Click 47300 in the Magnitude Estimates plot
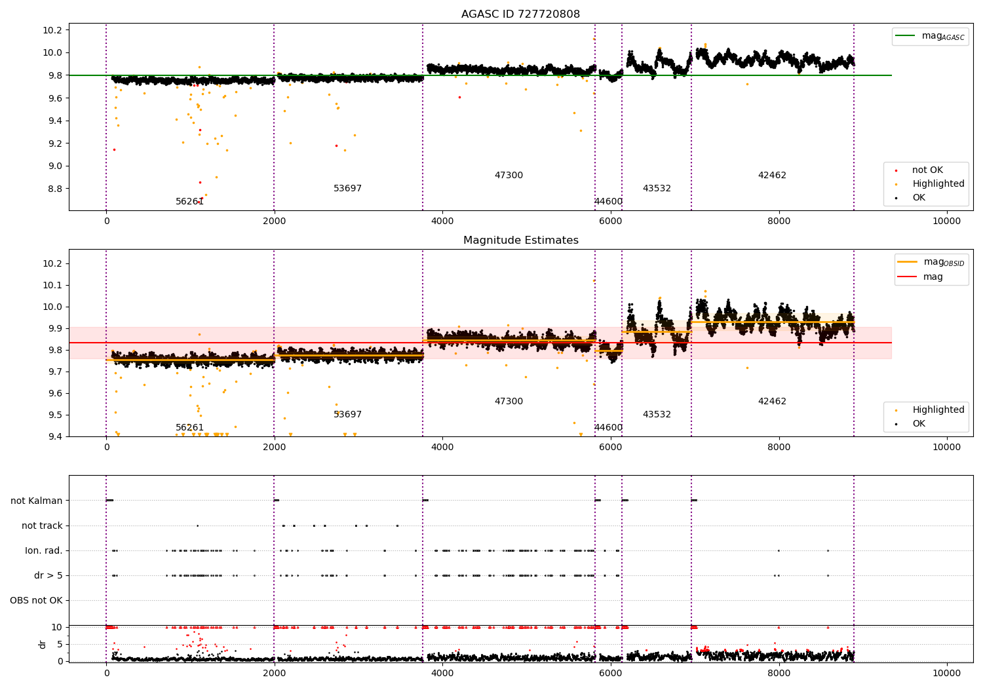The height and width of the screenshot is (688, 983). [509, 402]
